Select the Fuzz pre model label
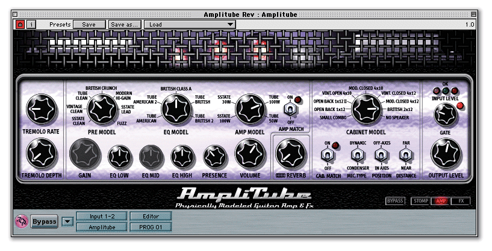Viewport: 492px width, 251px height. click(x=122, y=123)
